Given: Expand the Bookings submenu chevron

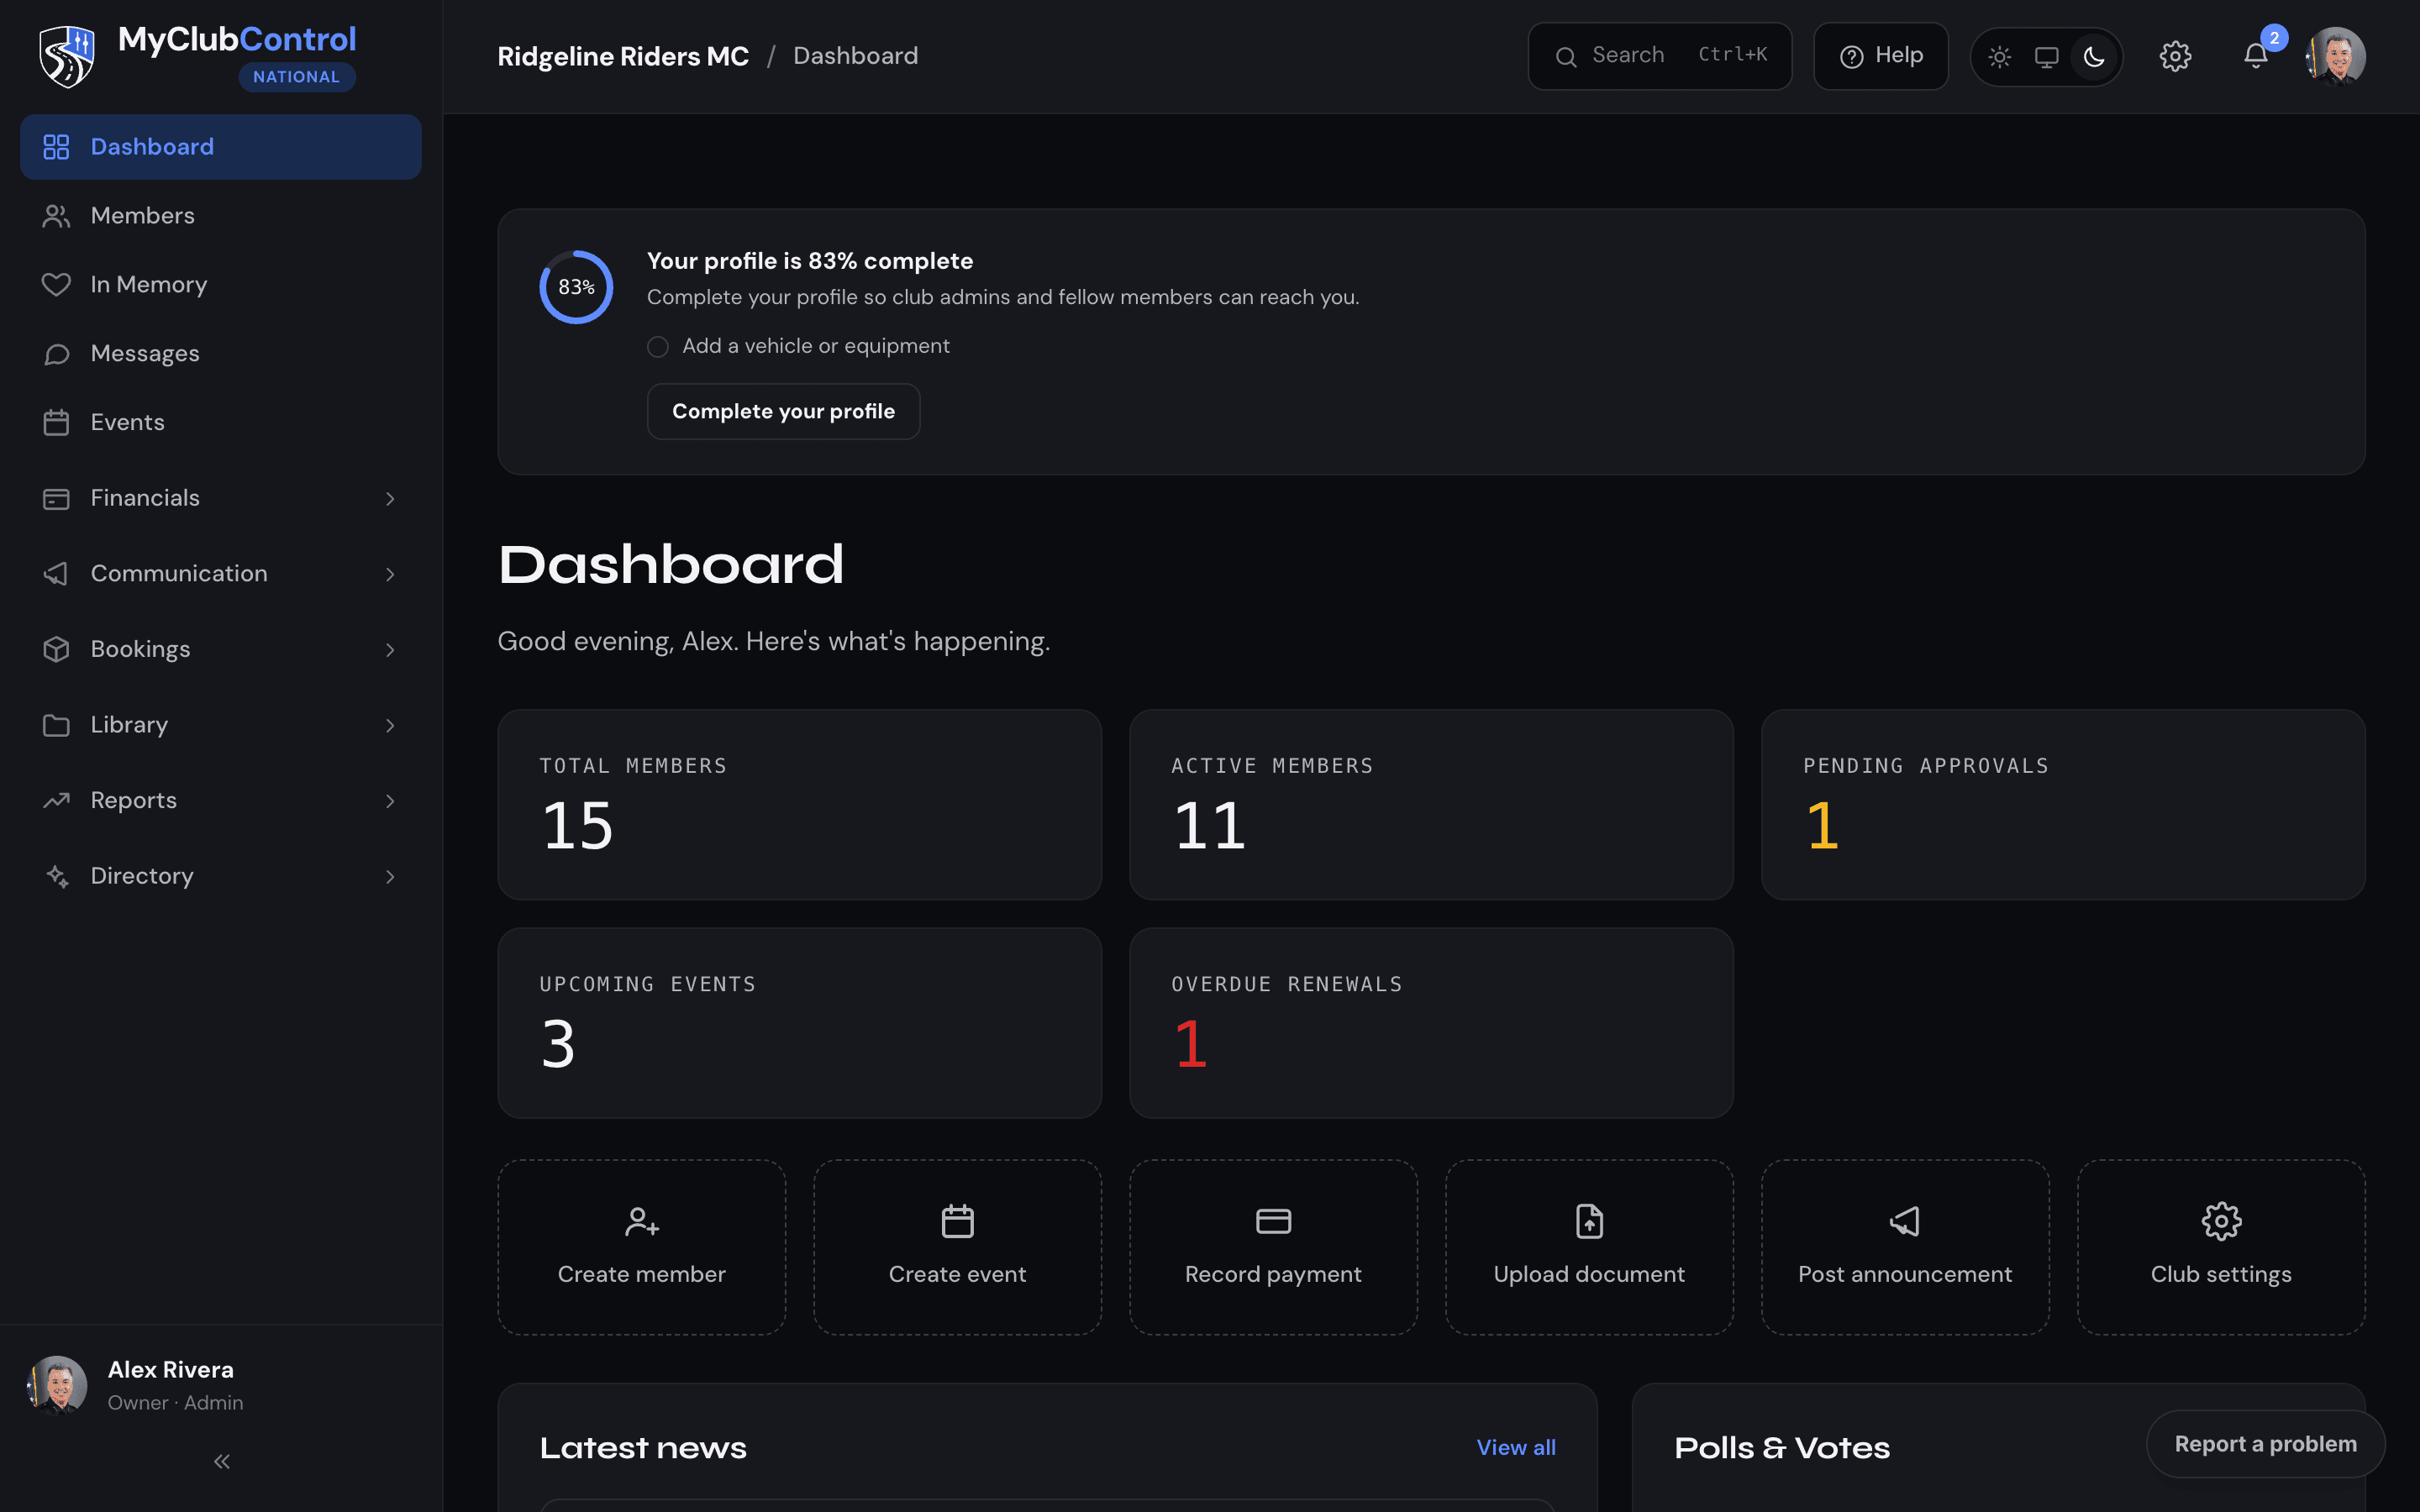Looking at the screenshot, I should coord(390,649).
